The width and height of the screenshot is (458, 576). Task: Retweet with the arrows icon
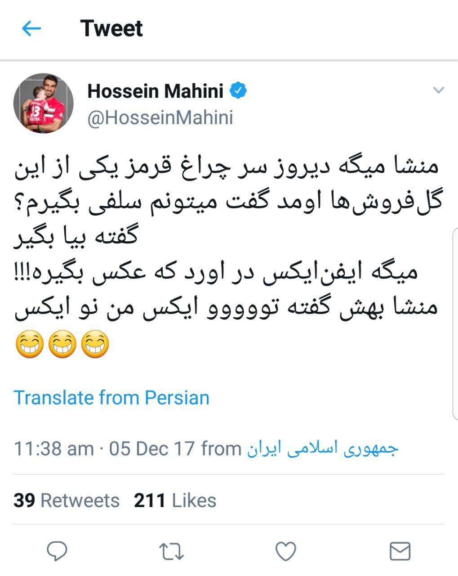[171, 551]
